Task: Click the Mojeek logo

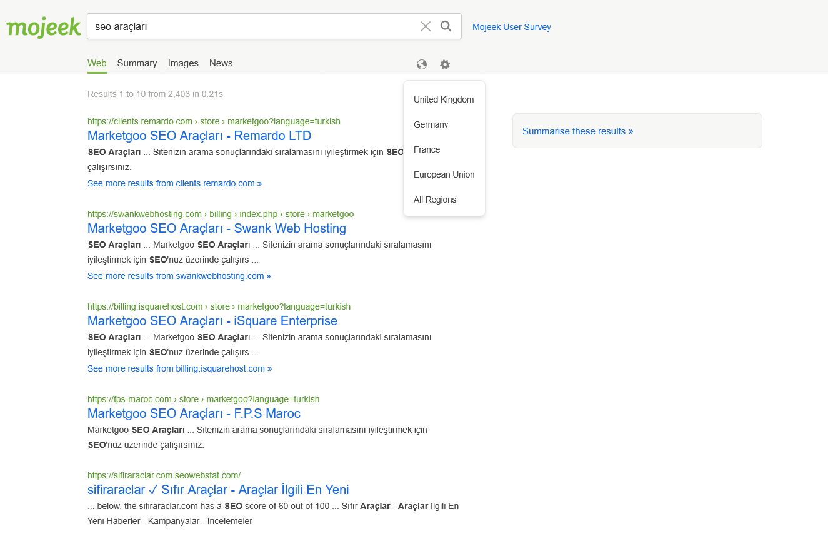Action: pyautogui.click(x=44, y=28)
